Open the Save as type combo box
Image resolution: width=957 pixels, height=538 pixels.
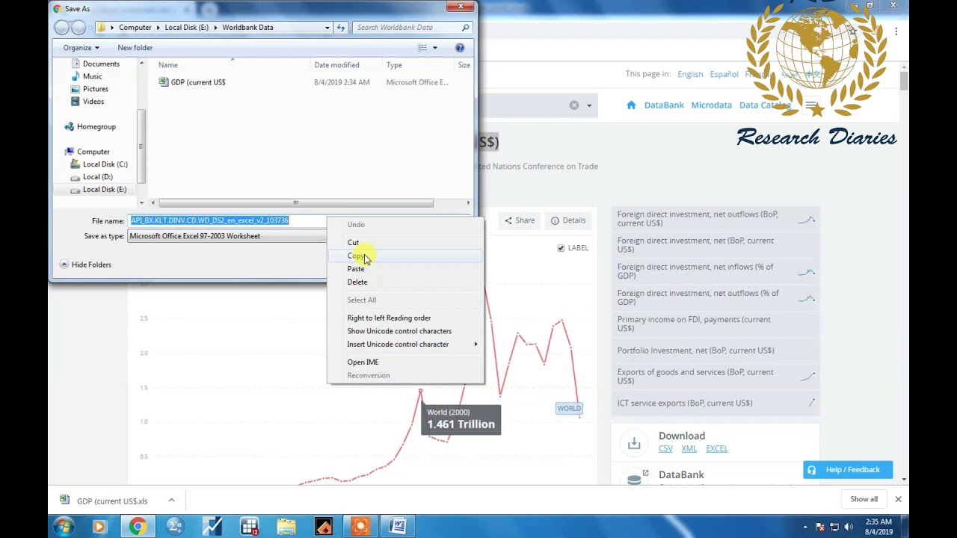[227, 236]
